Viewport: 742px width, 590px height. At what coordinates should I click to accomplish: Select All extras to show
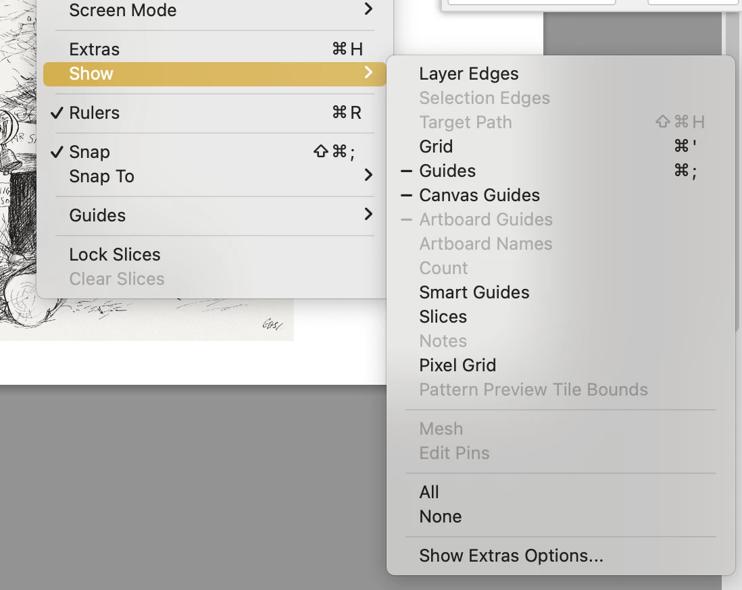click(429, 492)
